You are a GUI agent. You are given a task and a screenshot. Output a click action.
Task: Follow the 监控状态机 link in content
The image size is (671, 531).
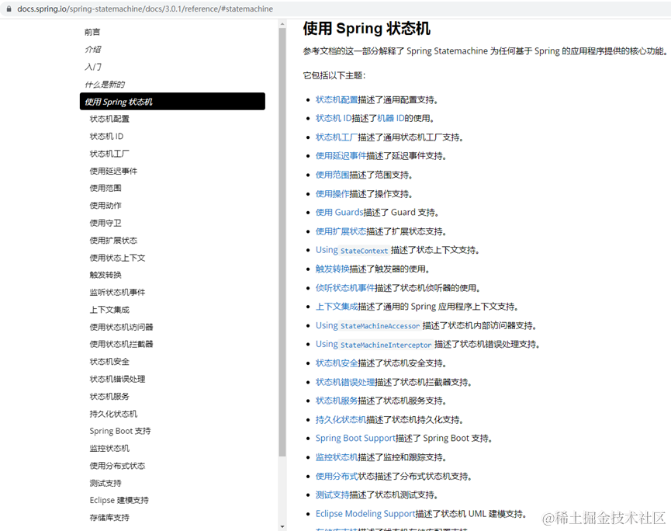337,457
